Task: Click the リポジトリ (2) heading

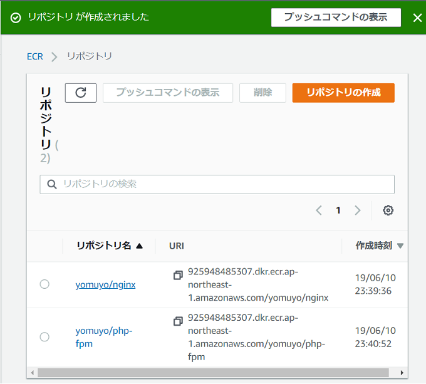Action: pos(49,125)
